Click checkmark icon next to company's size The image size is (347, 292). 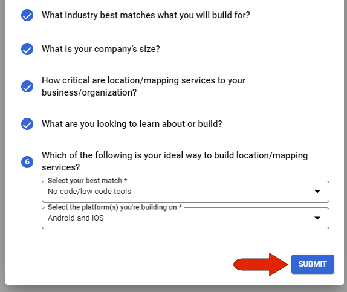27,49
